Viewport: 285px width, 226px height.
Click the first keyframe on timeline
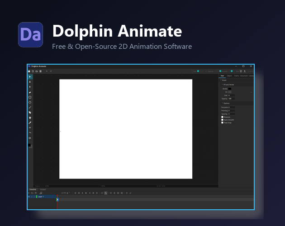coord(57,200)
